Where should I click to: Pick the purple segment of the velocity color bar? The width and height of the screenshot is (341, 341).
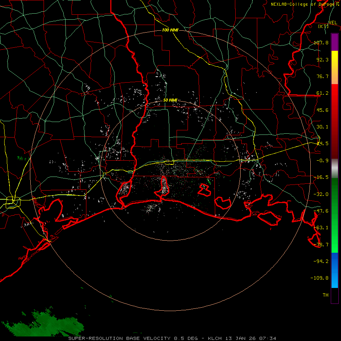pos(335,42)
